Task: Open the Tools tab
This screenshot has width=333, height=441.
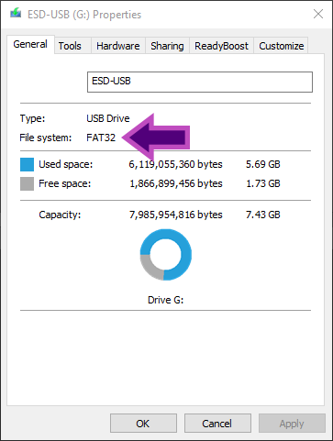Action: [70, 46]
